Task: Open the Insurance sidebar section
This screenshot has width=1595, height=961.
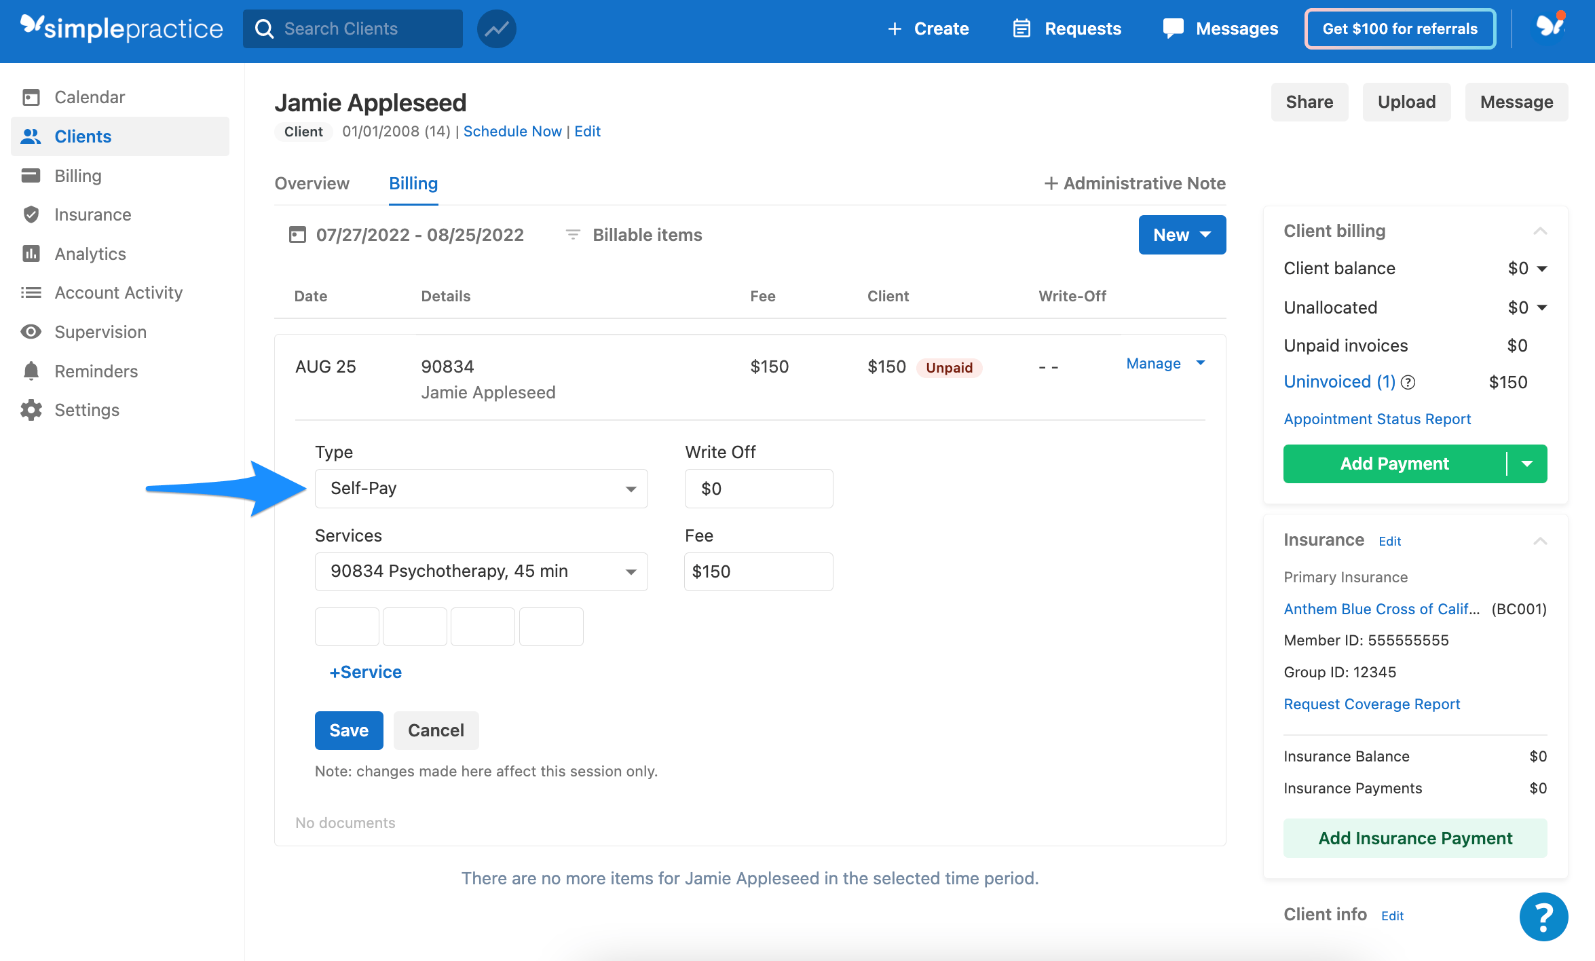Action: coord(93,214)
